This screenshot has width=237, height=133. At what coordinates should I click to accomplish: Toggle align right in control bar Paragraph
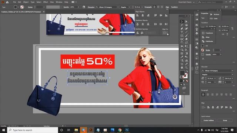[162, 7]
